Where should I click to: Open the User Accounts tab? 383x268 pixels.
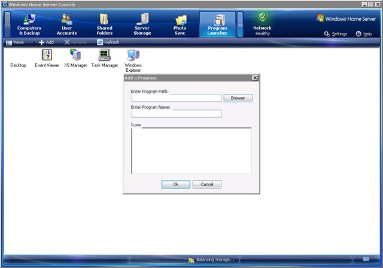click(x=66, y=25)
